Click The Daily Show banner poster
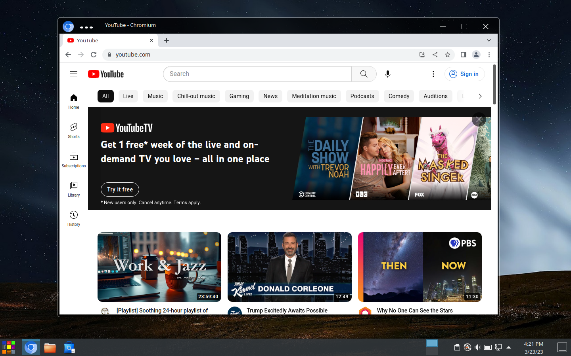Image resolution: width=571 pixels, height=356 pixels. 327,158
